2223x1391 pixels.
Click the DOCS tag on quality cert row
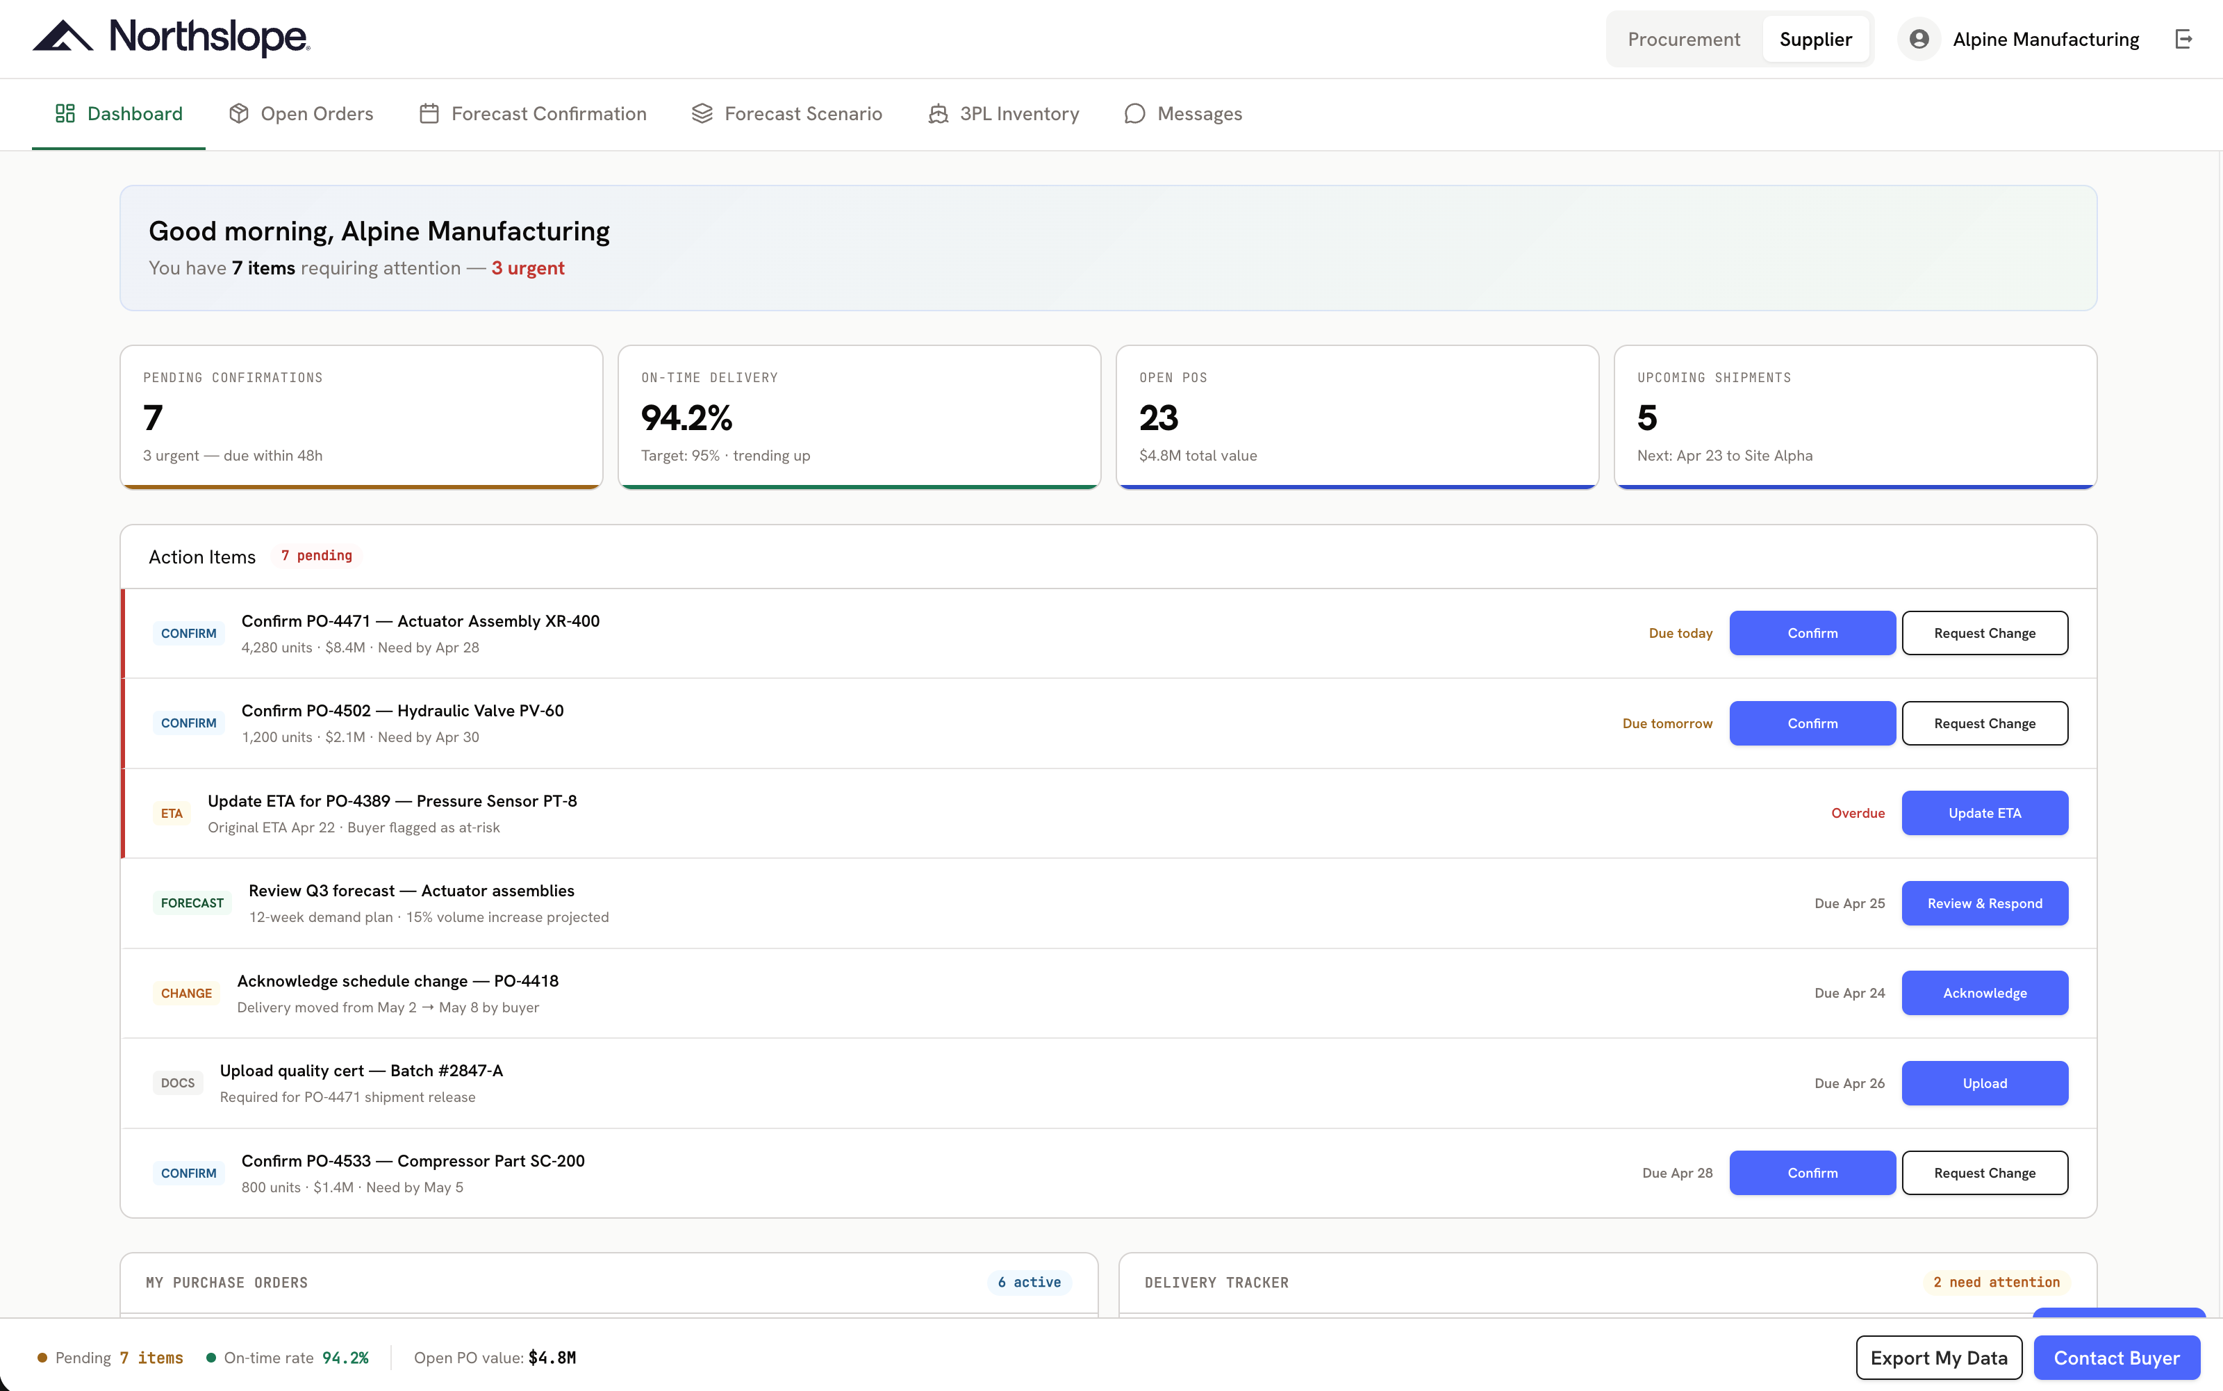[x=178, y=1083]
